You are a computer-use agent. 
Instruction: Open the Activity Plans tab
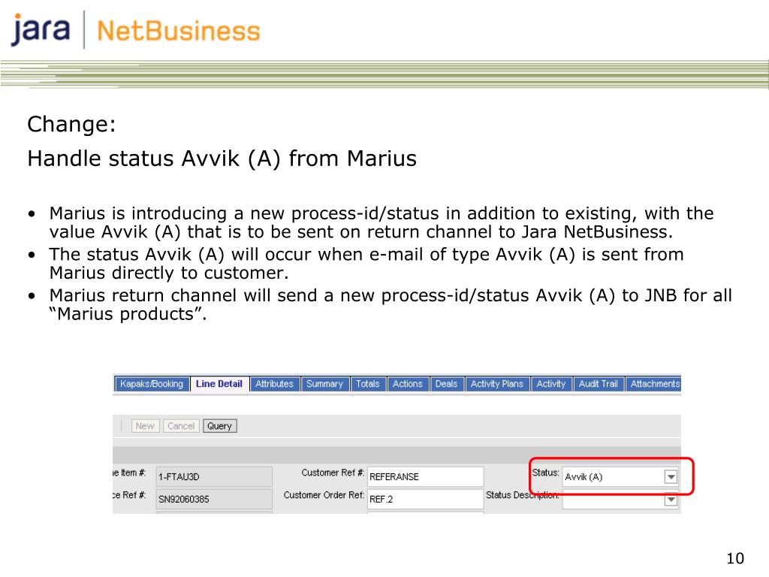click(x=497, y=384)
